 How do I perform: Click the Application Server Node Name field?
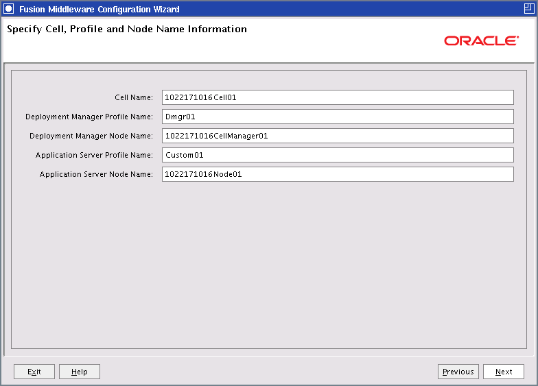click(338, 174)
